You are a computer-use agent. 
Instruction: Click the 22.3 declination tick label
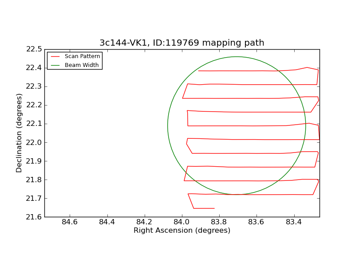pos(34,86)
